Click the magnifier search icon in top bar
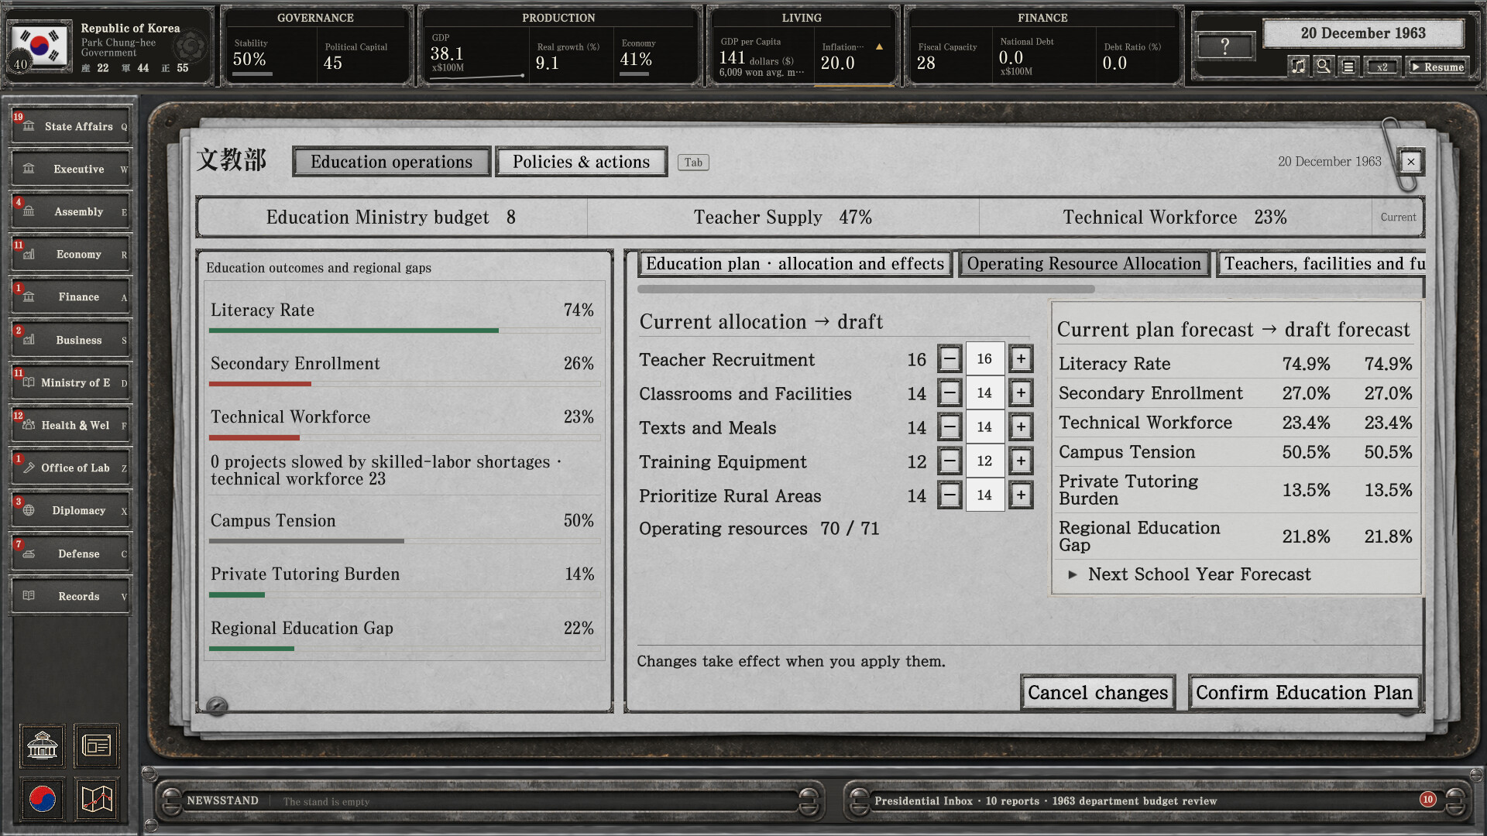 [1324, 67]
